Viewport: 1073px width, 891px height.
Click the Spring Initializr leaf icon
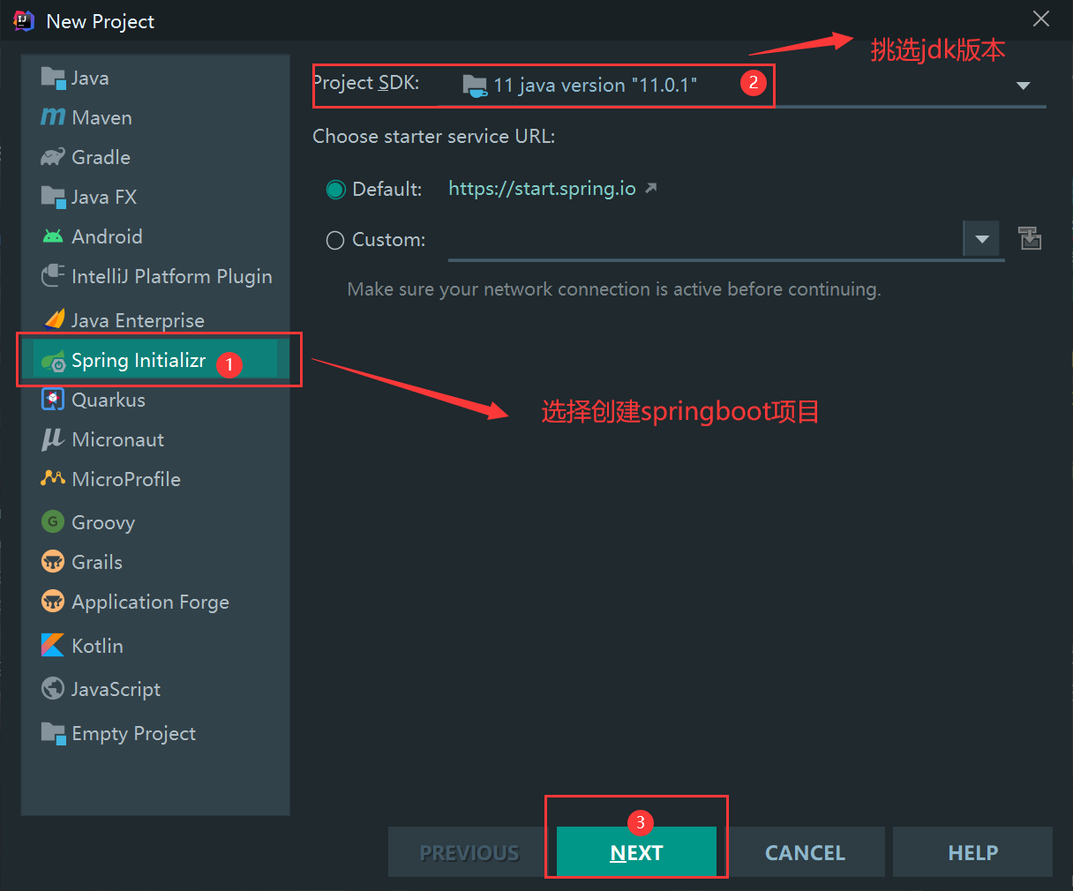(54, 361)
